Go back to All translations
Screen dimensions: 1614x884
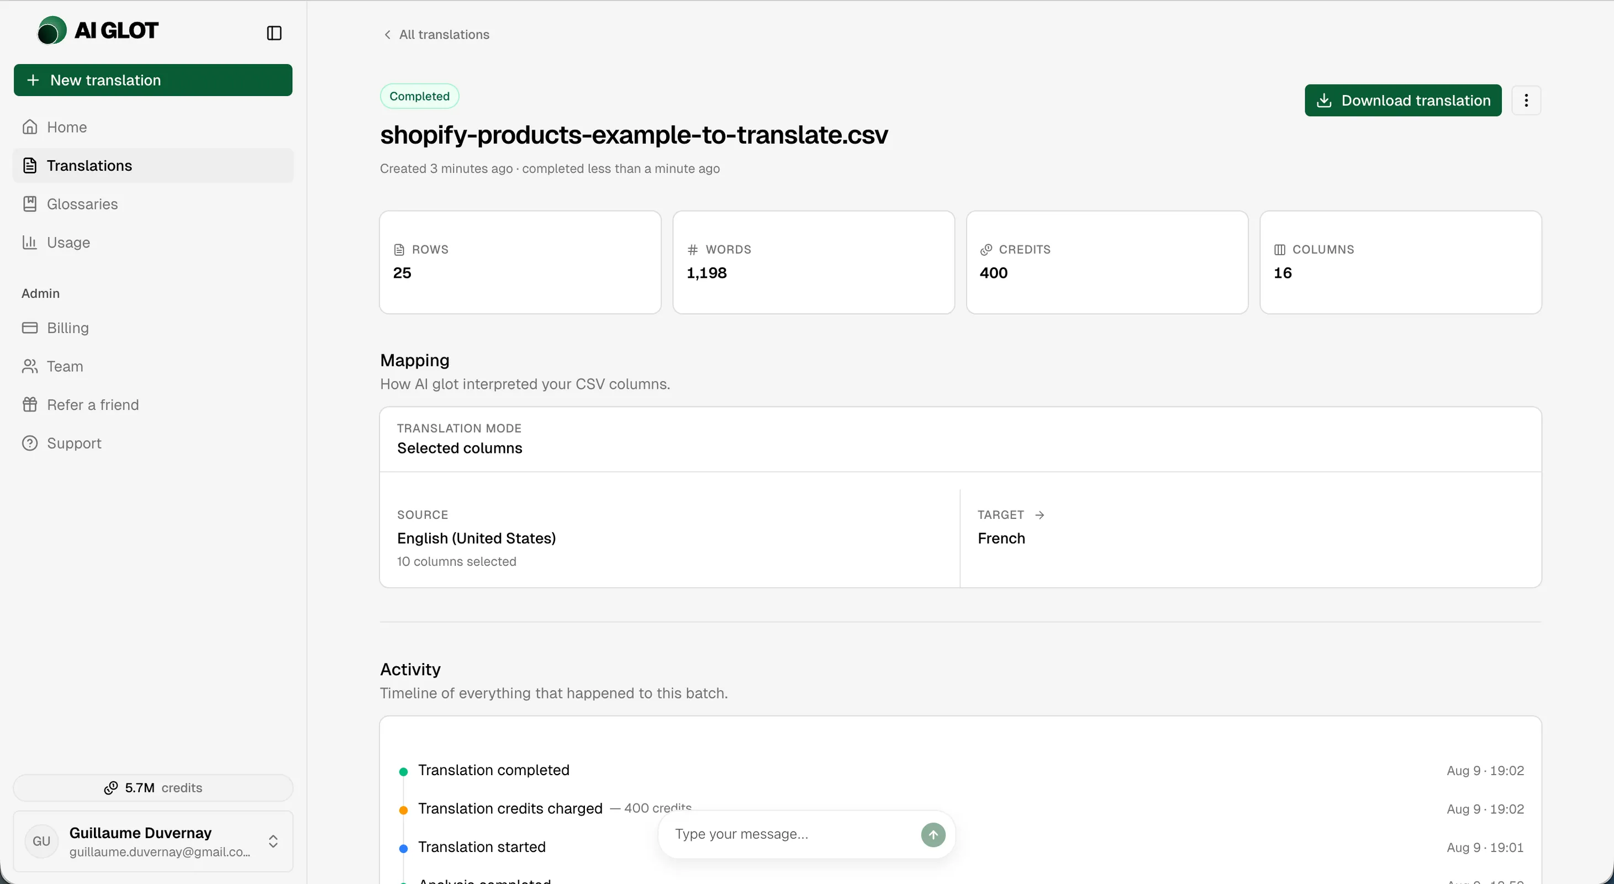coord(436,34)
